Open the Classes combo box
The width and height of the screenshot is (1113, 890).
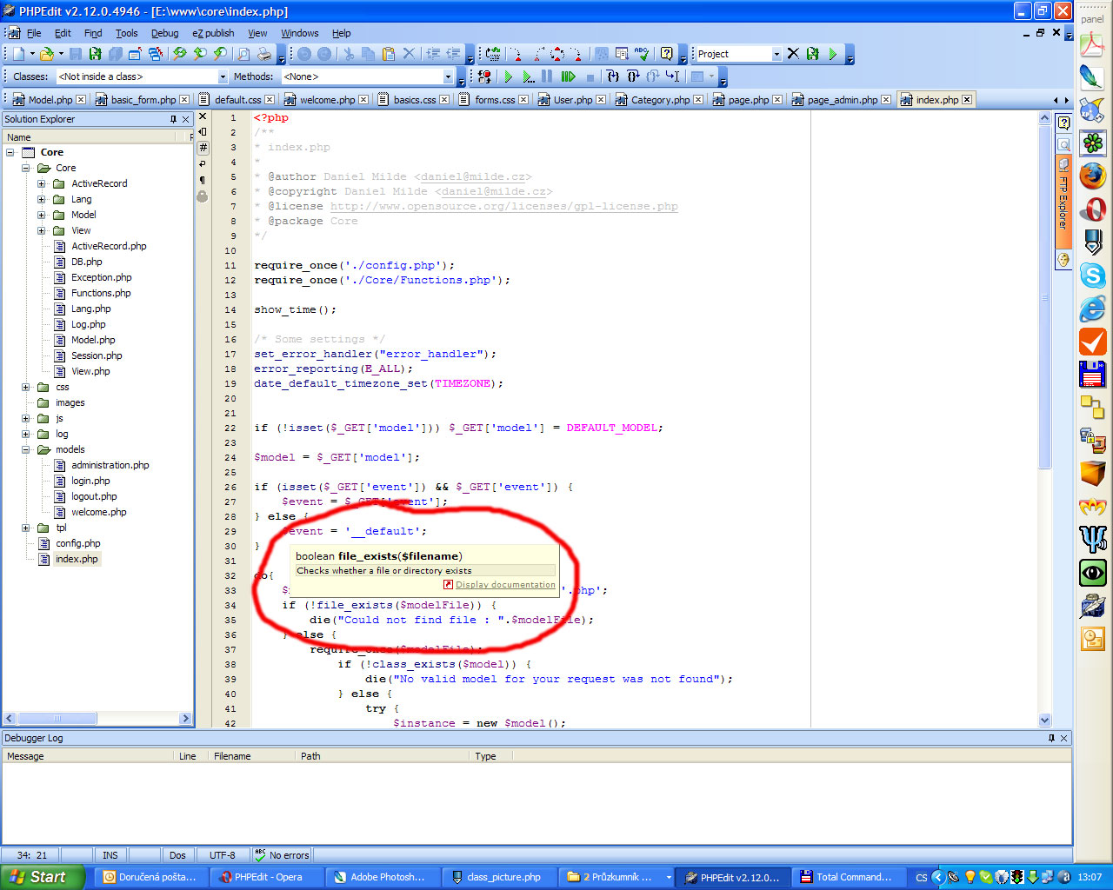click(x=143, y=76)
